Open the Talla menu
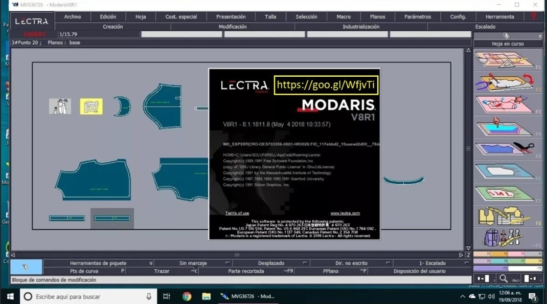 (x=271, y=17)
